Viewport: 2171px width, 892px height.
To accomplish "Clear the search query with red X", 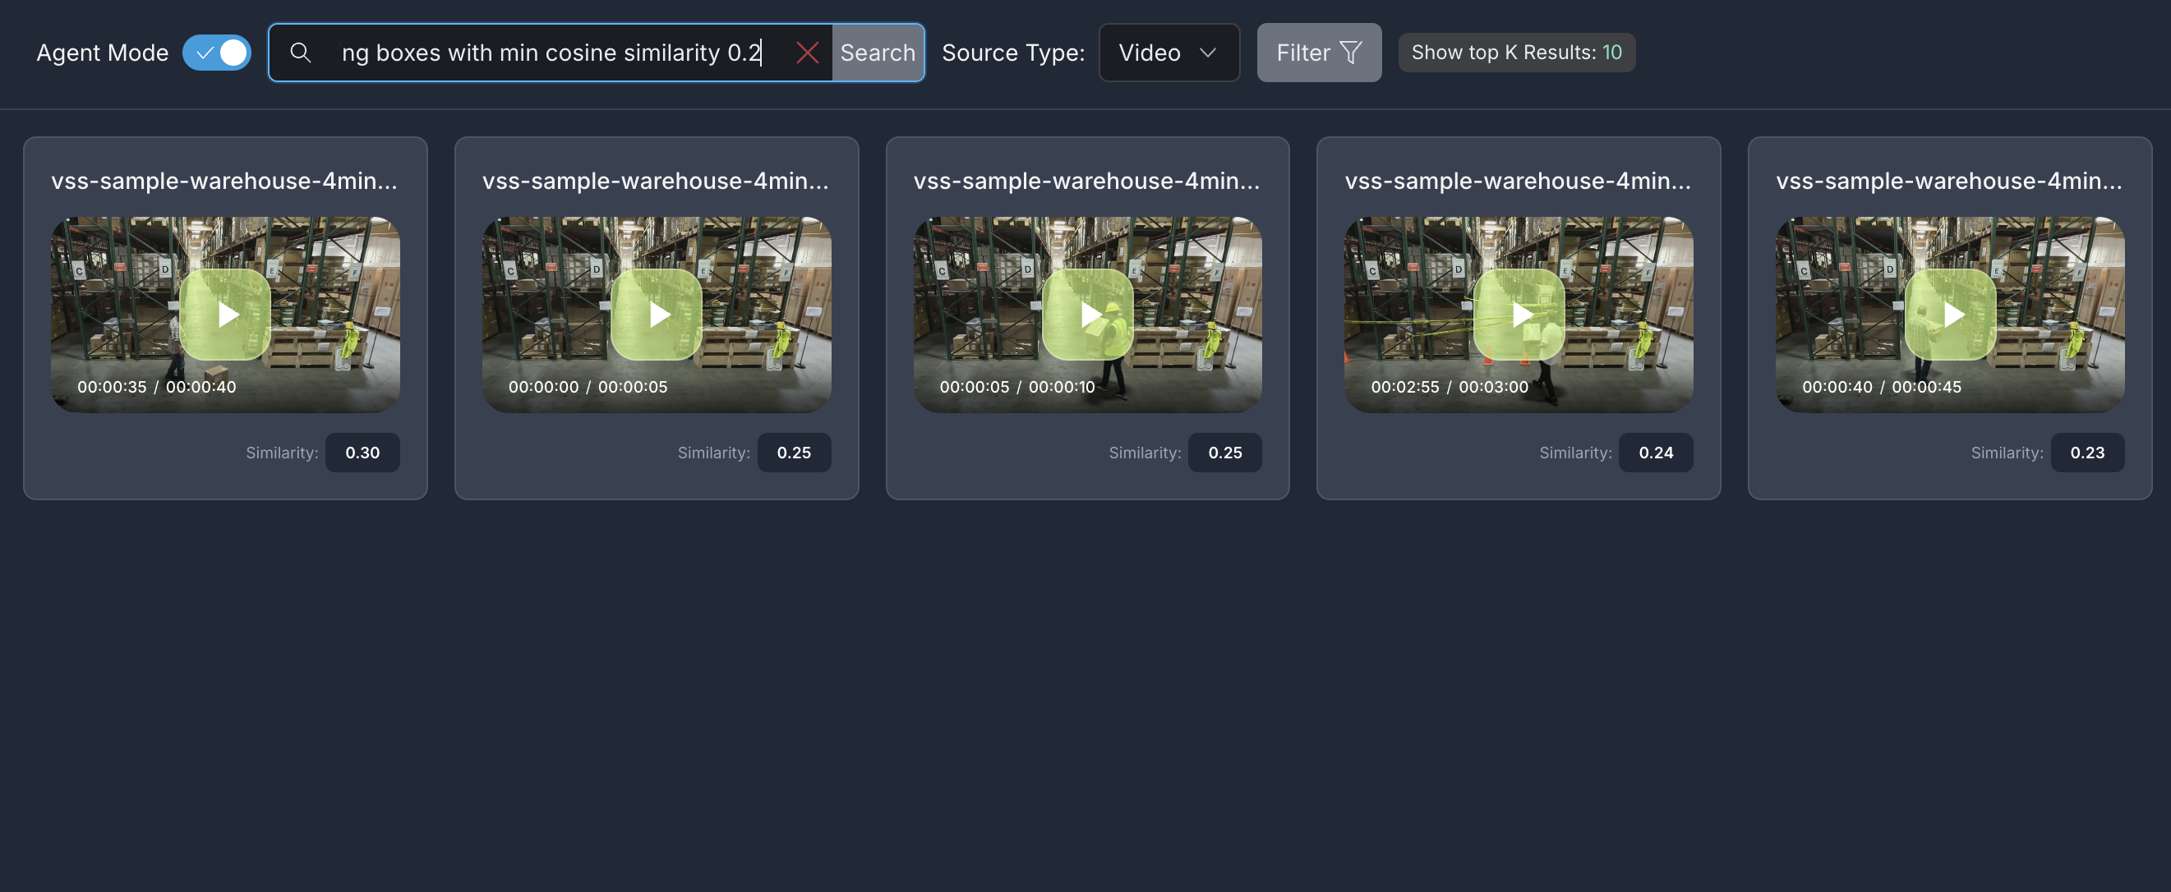I will [807, 53].
